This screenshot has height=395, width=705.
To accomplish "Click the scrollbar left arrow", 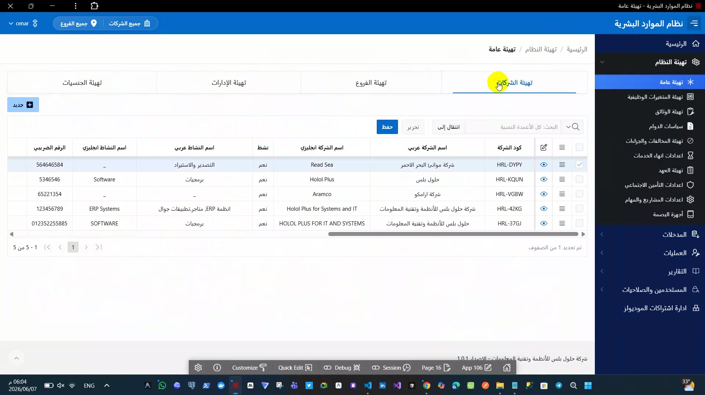I will pyautogui.click(x=11, y=234).
